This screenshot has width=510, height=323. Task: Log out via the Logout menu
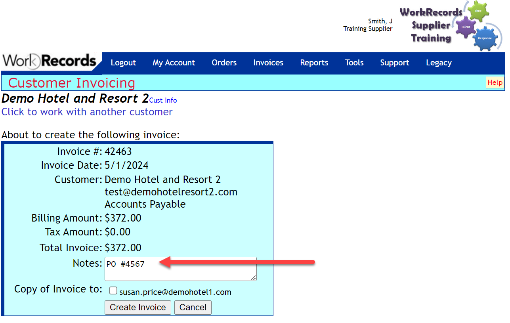(123, 63)
